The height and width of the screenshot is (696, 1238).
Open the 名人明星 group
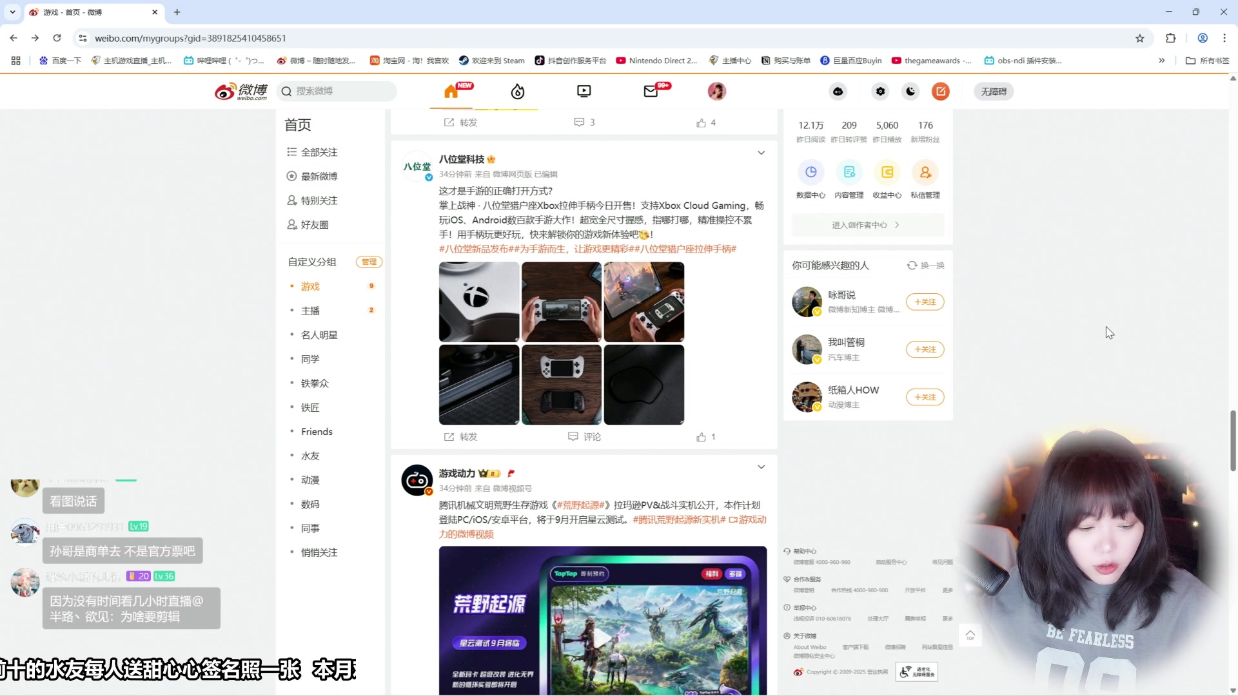click(x=319, y=335)
